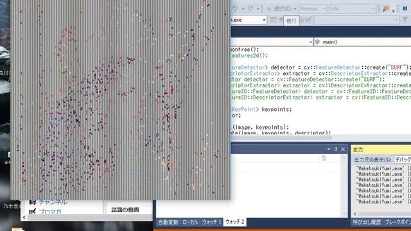Screen dimensions: 411x231
Task: Click the Undo arrow icon in toolbar
Action: [x=235, y=8]
